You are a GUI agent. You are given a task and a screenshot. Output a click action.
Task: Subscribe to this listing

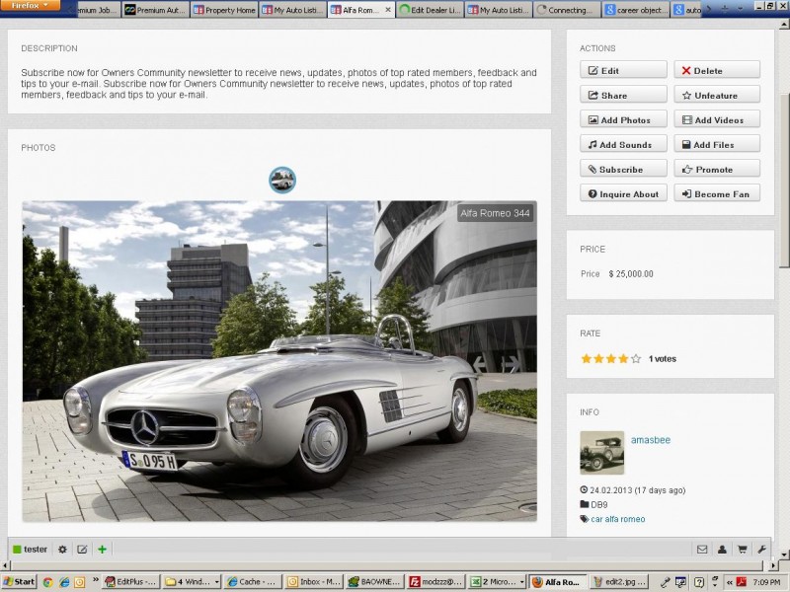point(623,169)
